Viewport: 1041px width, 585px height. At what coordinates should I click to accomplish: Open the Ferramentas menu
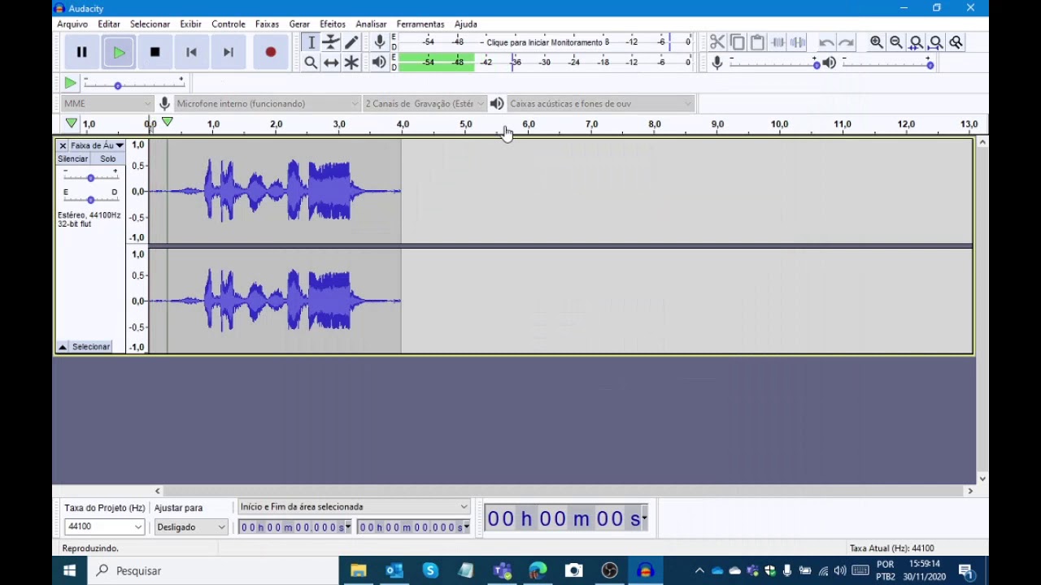[420, 24]
